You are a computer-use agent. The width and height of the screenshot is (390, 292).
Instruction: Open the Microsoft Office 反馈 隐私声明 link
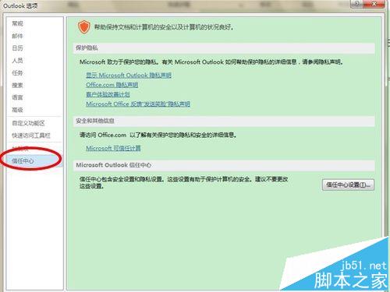click(138, 104)
